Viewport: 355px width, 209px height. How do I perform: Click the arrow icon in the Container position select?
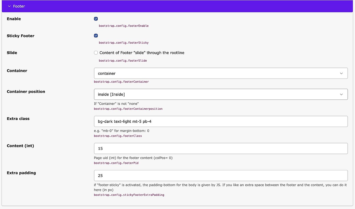click(341, 94)
